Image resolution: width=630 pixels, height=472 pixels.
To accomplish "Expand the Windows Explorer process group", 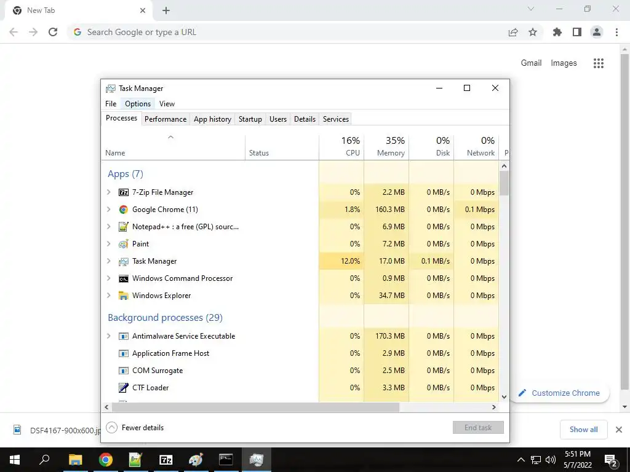I will tap(108, 296).
